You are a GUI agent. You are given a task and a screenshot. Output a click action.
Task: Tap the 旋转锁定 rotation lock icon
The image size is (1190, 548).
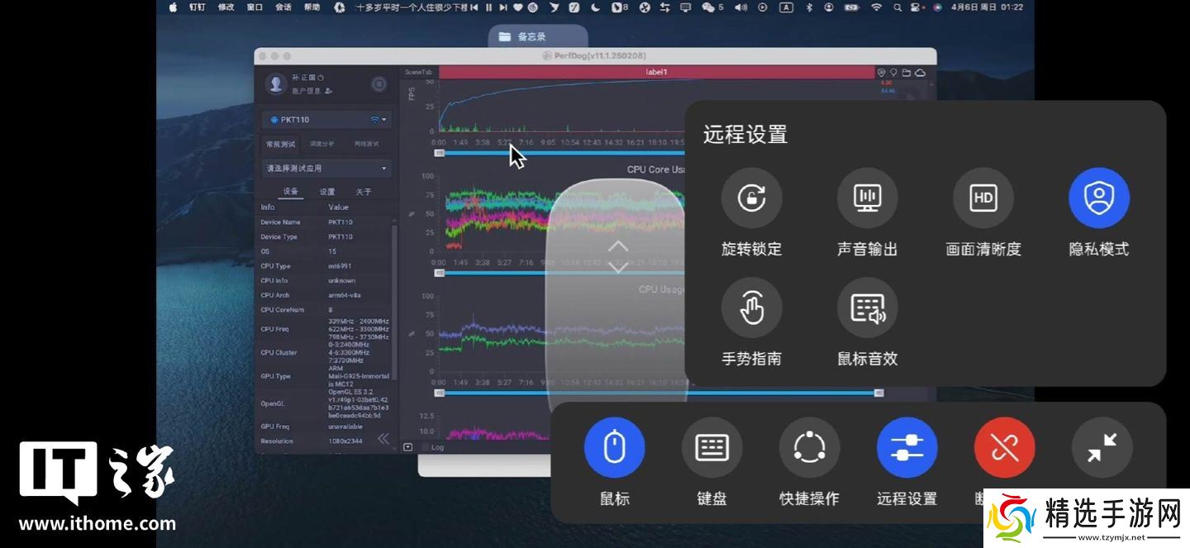pyautogui.click(x=751, y=198)
